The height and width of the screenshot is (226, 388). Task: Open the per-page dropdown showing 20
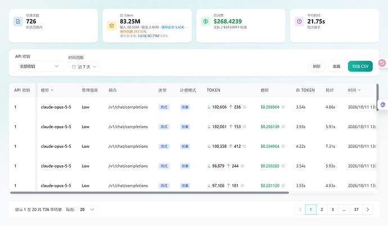[87, 210]
